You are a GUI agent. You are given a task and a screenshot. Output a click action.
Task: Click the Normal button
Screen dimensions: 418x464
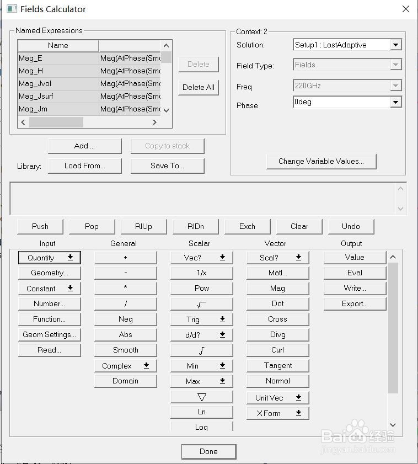(278, 381)
